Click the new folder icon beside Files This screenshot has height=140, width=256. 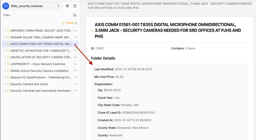pos(75,15)
